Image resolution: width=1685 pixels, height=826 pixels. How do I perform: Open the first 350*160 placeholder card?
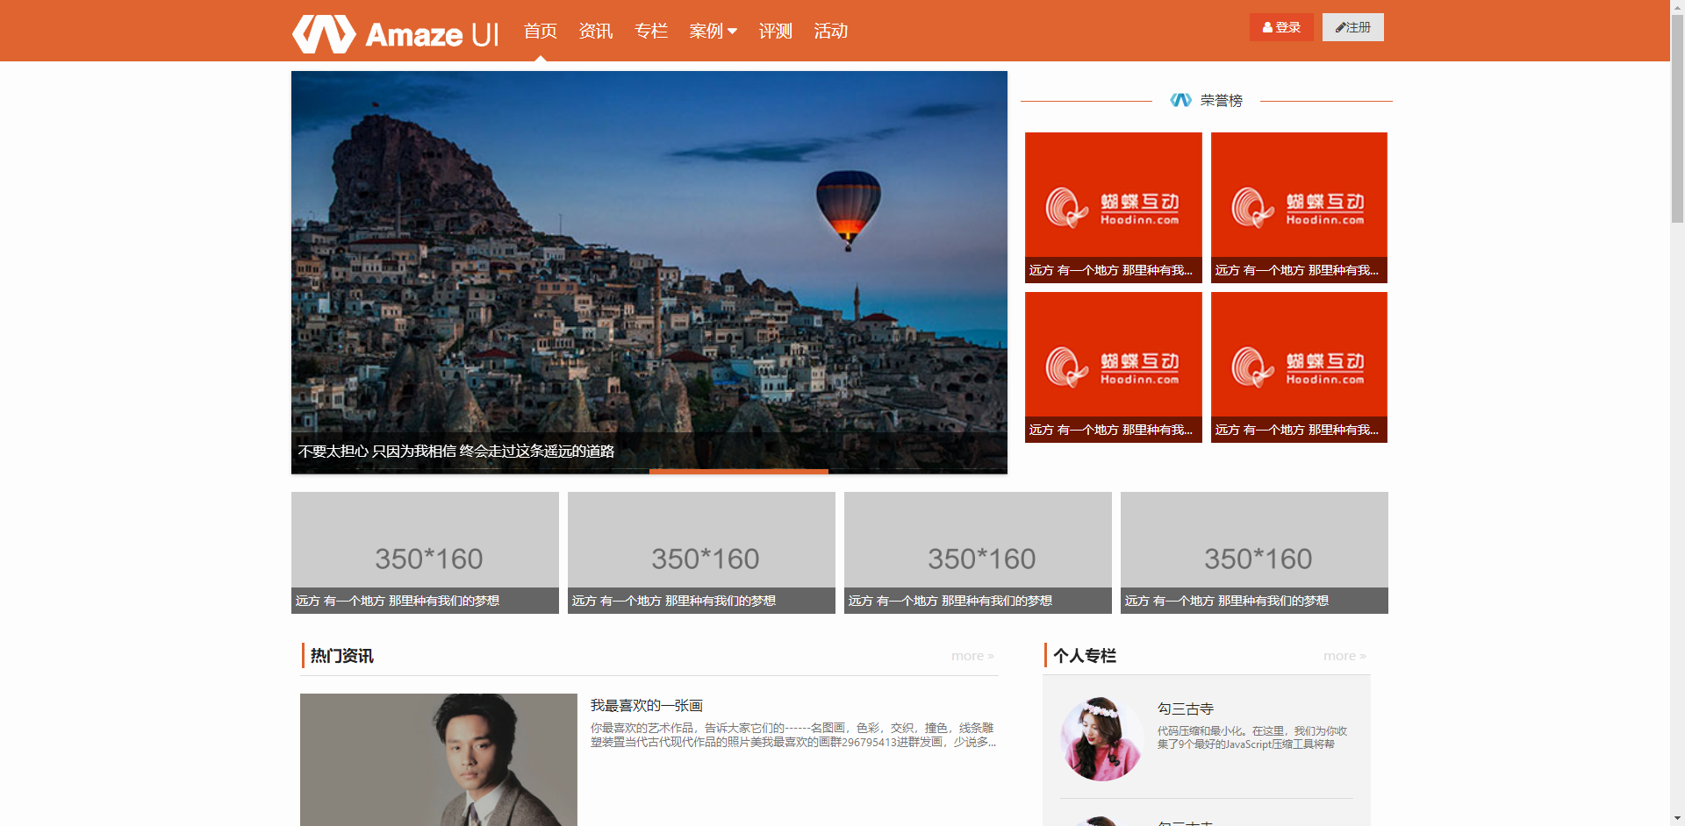(x=425, y=552)
